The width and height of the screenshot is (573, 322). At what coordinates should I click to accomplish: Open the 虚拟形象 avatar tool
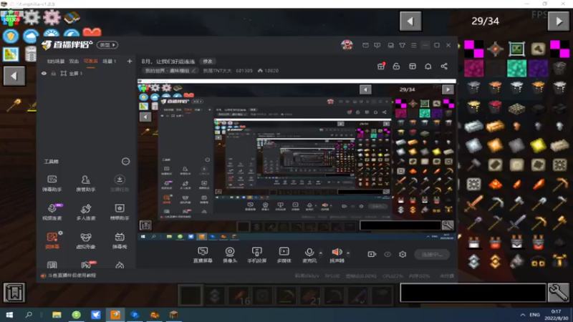pos(85,240)
